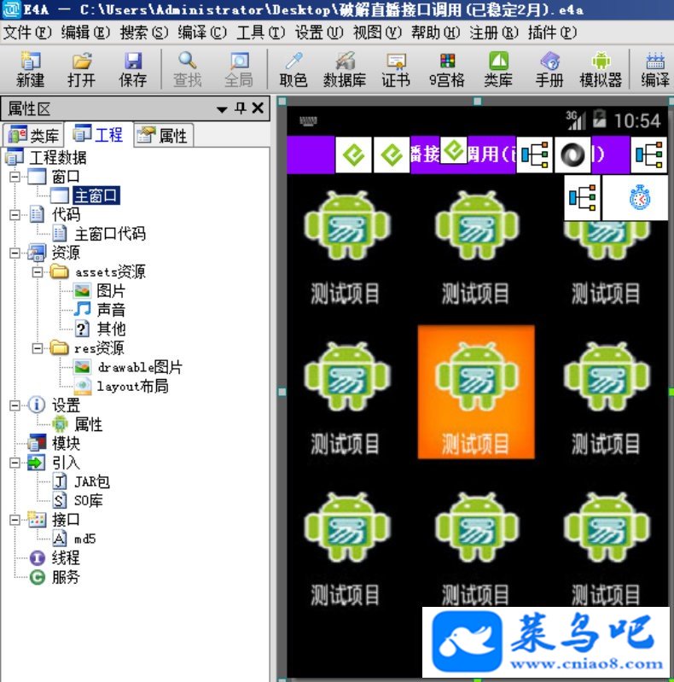Image resolution: width=674 pixels, height=682 pixels.
Task: Collapse the assets资源 folder node
Action: click(x=38, y=271)
